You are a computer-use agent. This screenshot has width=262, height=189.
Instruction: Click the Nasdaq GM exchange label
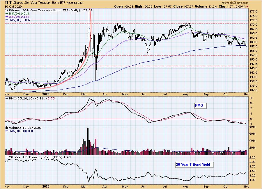click(75, 3)
